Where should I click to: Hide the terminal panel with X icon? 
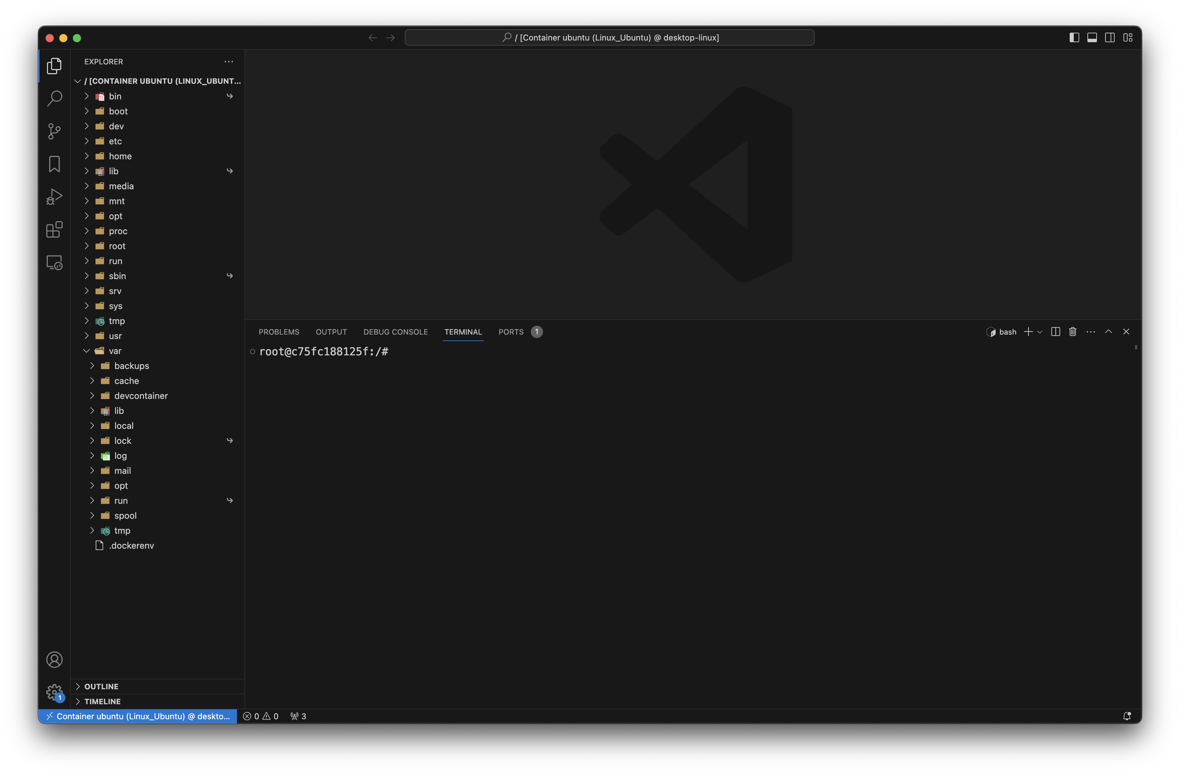pyautogui.click(x=1126, y=332)
